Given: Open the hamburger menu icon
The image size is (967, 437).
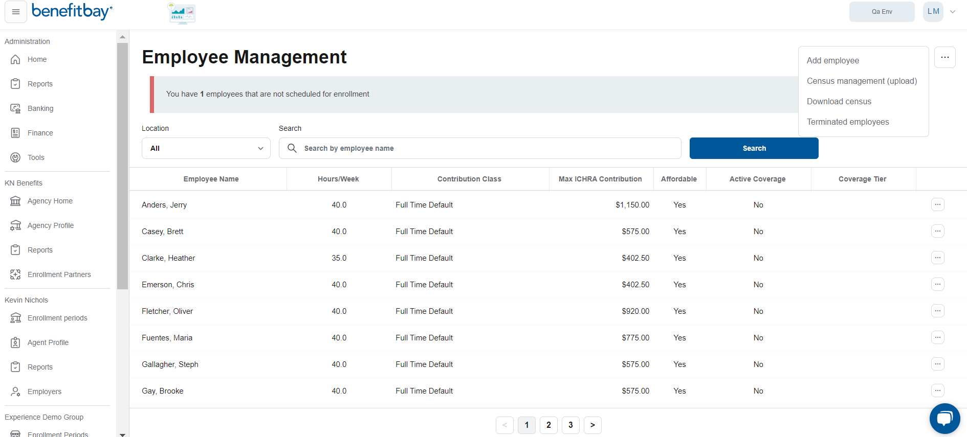Looking at the screenshot, I should click(x=16, y=12).
